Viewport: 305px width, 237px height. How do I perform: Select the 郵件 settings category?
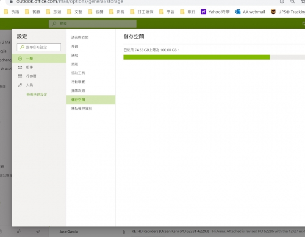[39, 67]
